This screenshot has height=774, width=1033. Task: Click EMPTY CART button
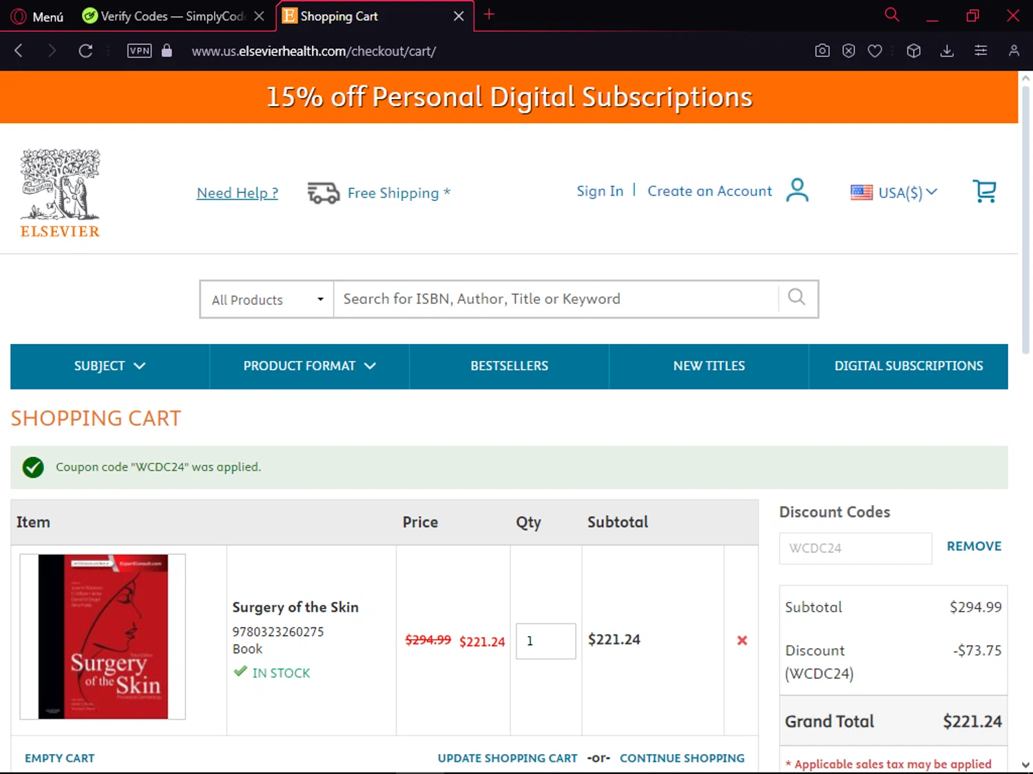[x=60, y=758]
